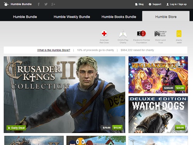The height and width of the screenshot is (145, 193).
Task: Open the Watch Dogs Deluxe Edition tile
Action: pos(158,114)
